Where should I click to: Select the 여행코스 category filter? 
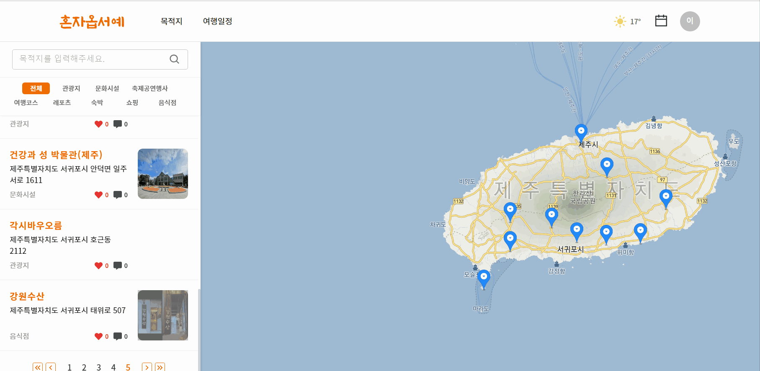click(x=26, y=103)
